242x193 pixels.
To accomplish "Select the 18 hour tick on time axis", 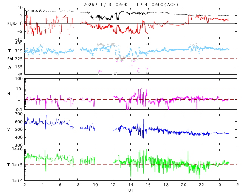I will (166, 185).
